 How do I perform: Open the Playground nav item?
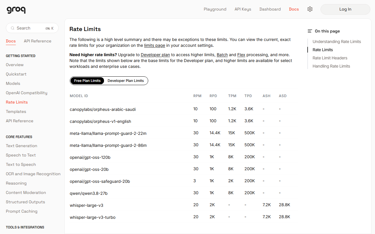pyautogui.click(x=215, y=9)
